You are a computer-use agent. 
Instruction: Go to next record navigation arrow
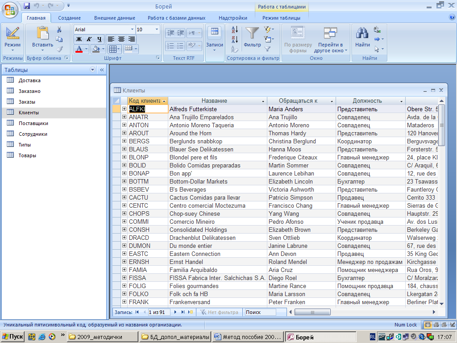tap(175, 312)
